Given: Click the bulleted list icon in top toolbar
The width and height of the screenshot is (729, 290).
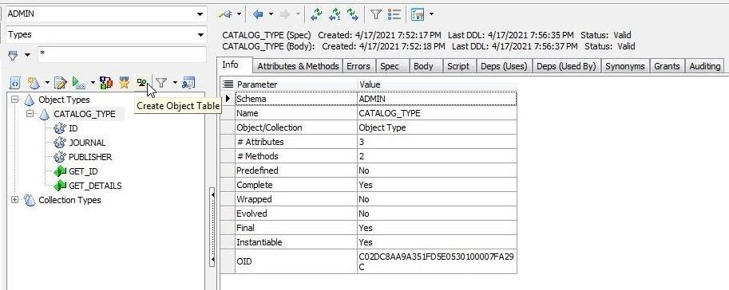Looking at the screenshot, I should [394, 14].
